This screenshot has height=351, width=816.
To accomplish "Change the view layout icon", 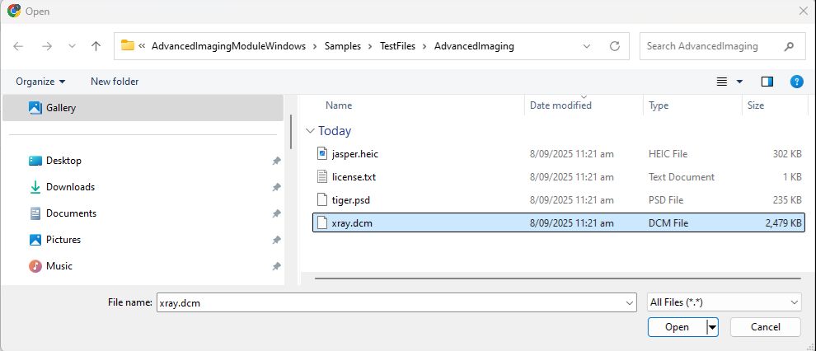I will pyautogui.click(x=722, y=82).
